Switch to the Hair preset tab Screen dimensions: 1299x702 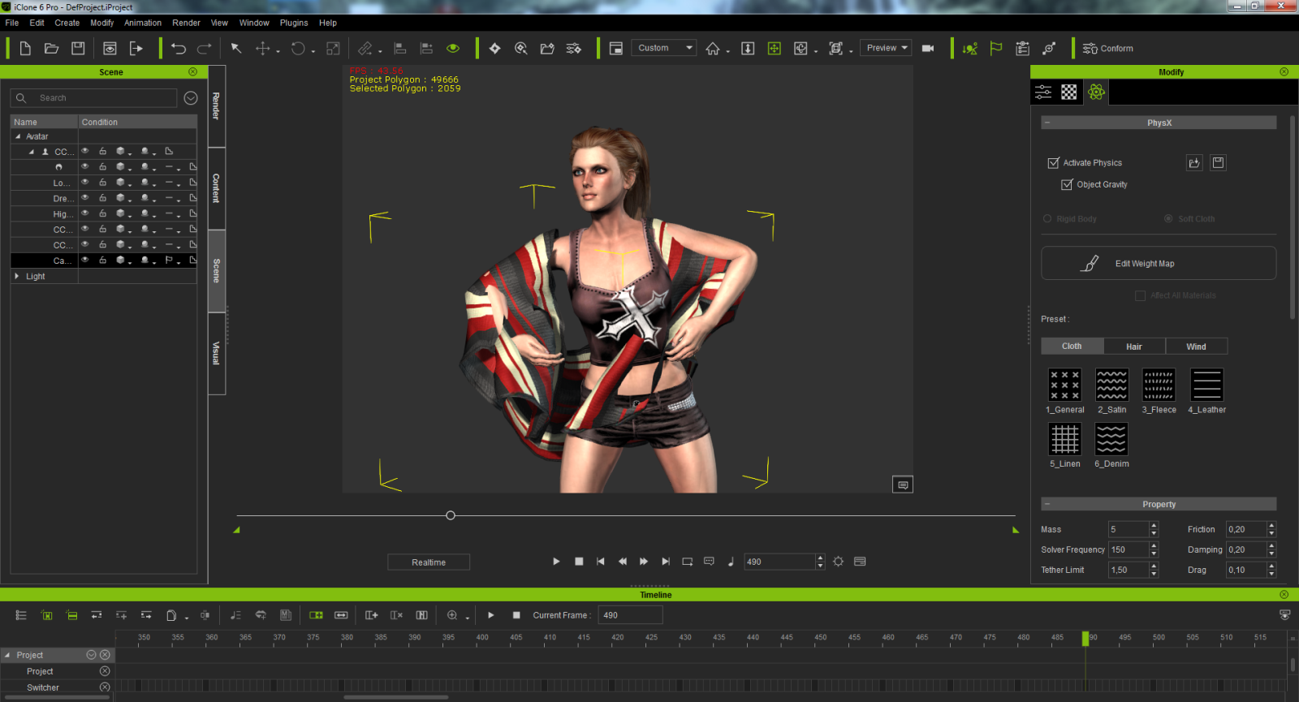[1133, 347]
